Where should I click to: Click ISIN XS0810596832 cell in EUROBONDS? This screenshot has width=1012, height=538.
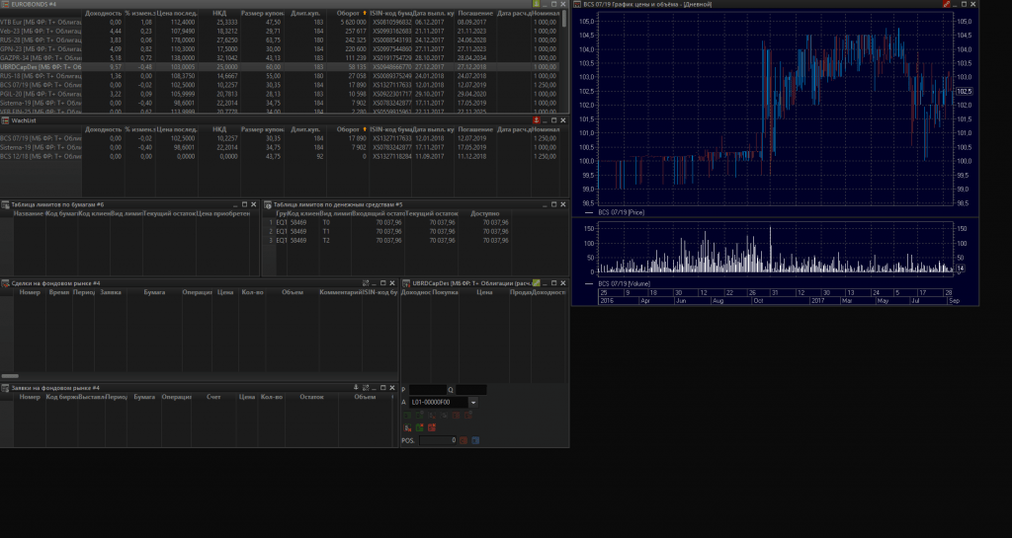[390, 22]
